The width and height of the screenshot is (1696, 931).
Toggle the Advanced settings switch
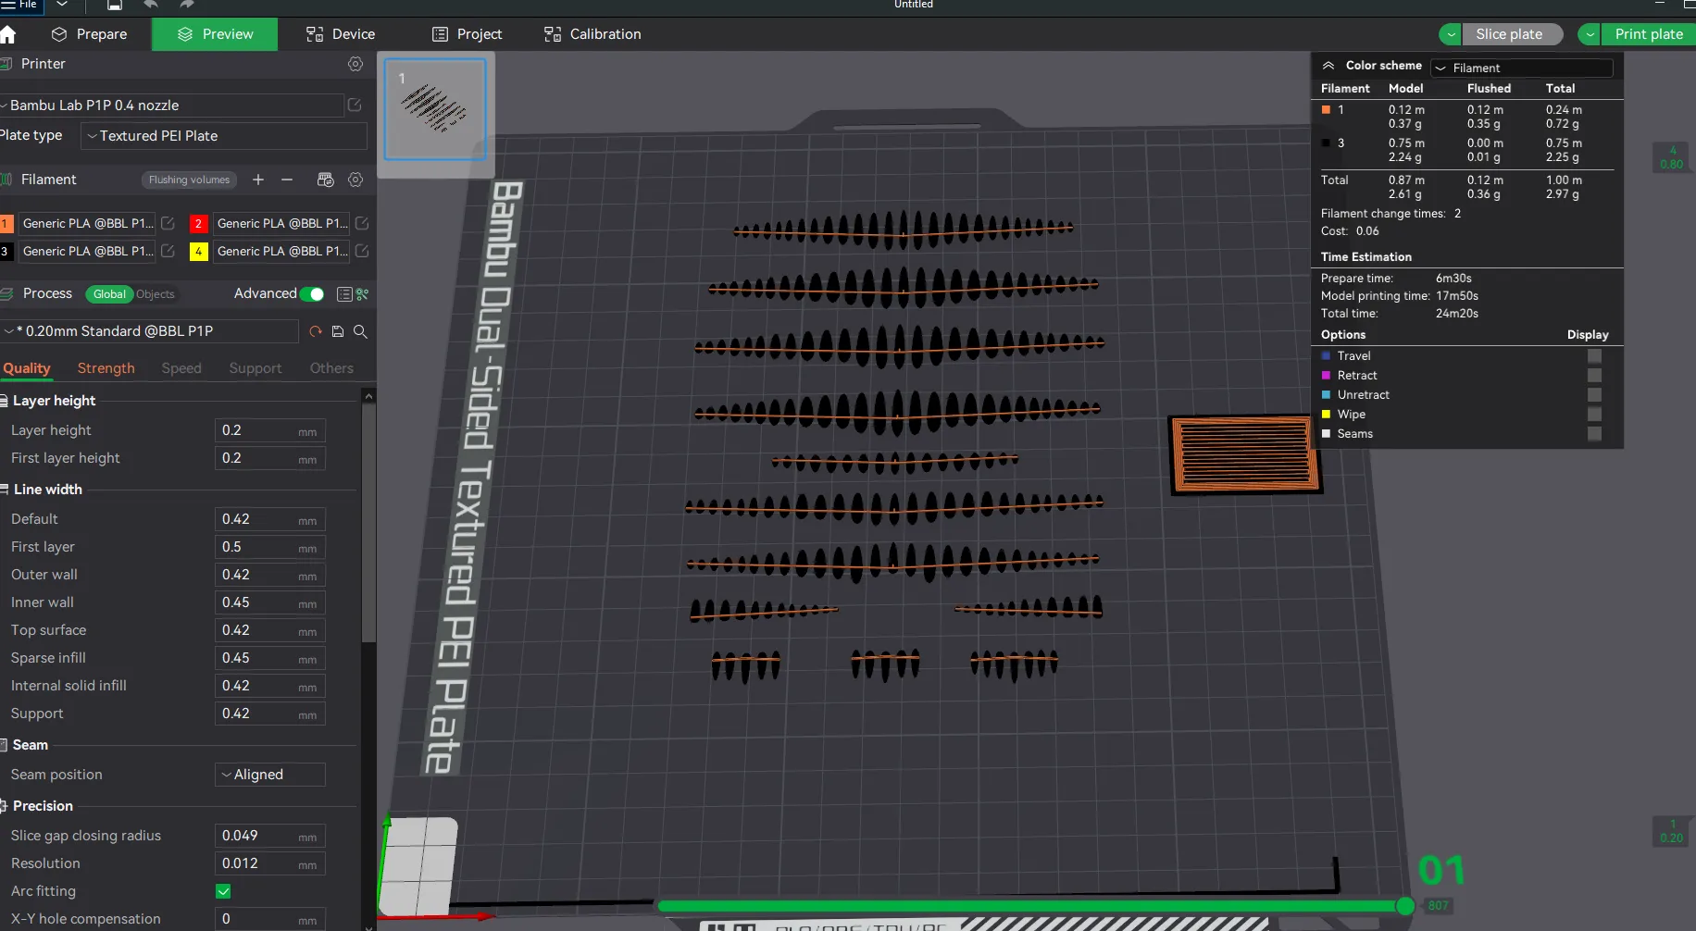coord(312,294)
